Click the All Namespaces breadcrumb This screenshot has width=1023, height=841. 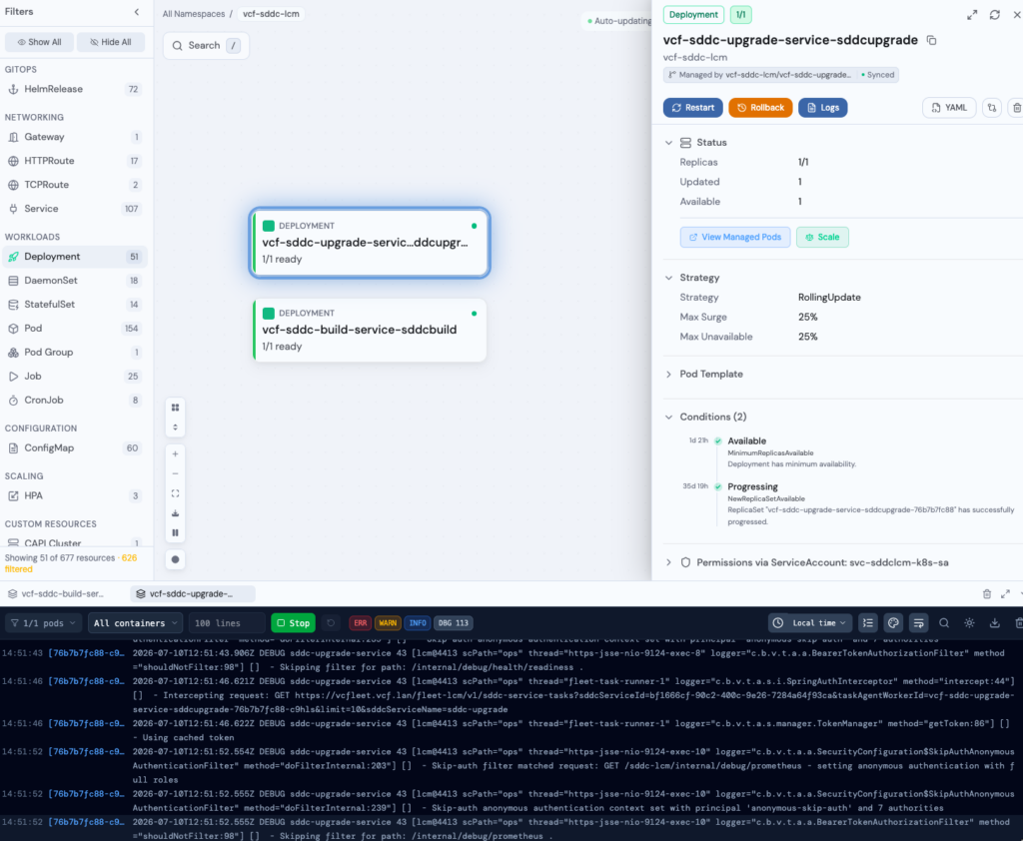click(x=193, y=14)
